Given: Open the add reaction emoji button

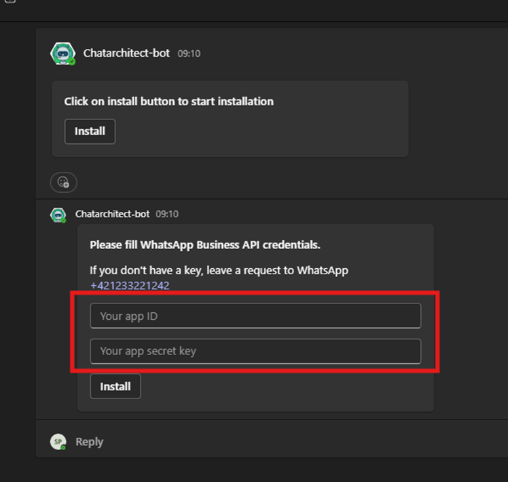Looking at the screenshot, I should click(64, 183).
